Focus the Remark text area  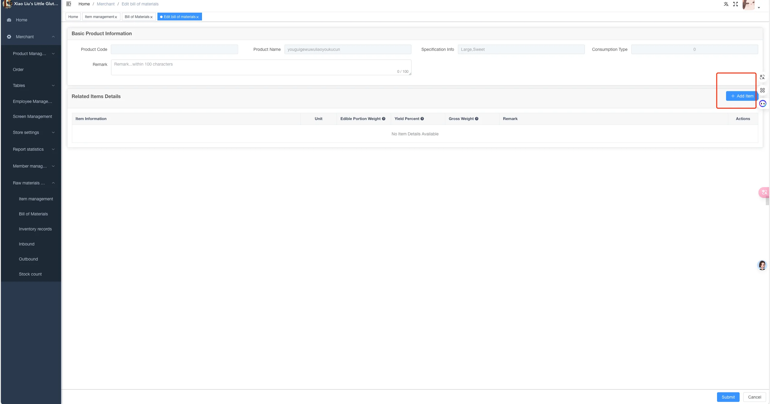coord(261,67)
